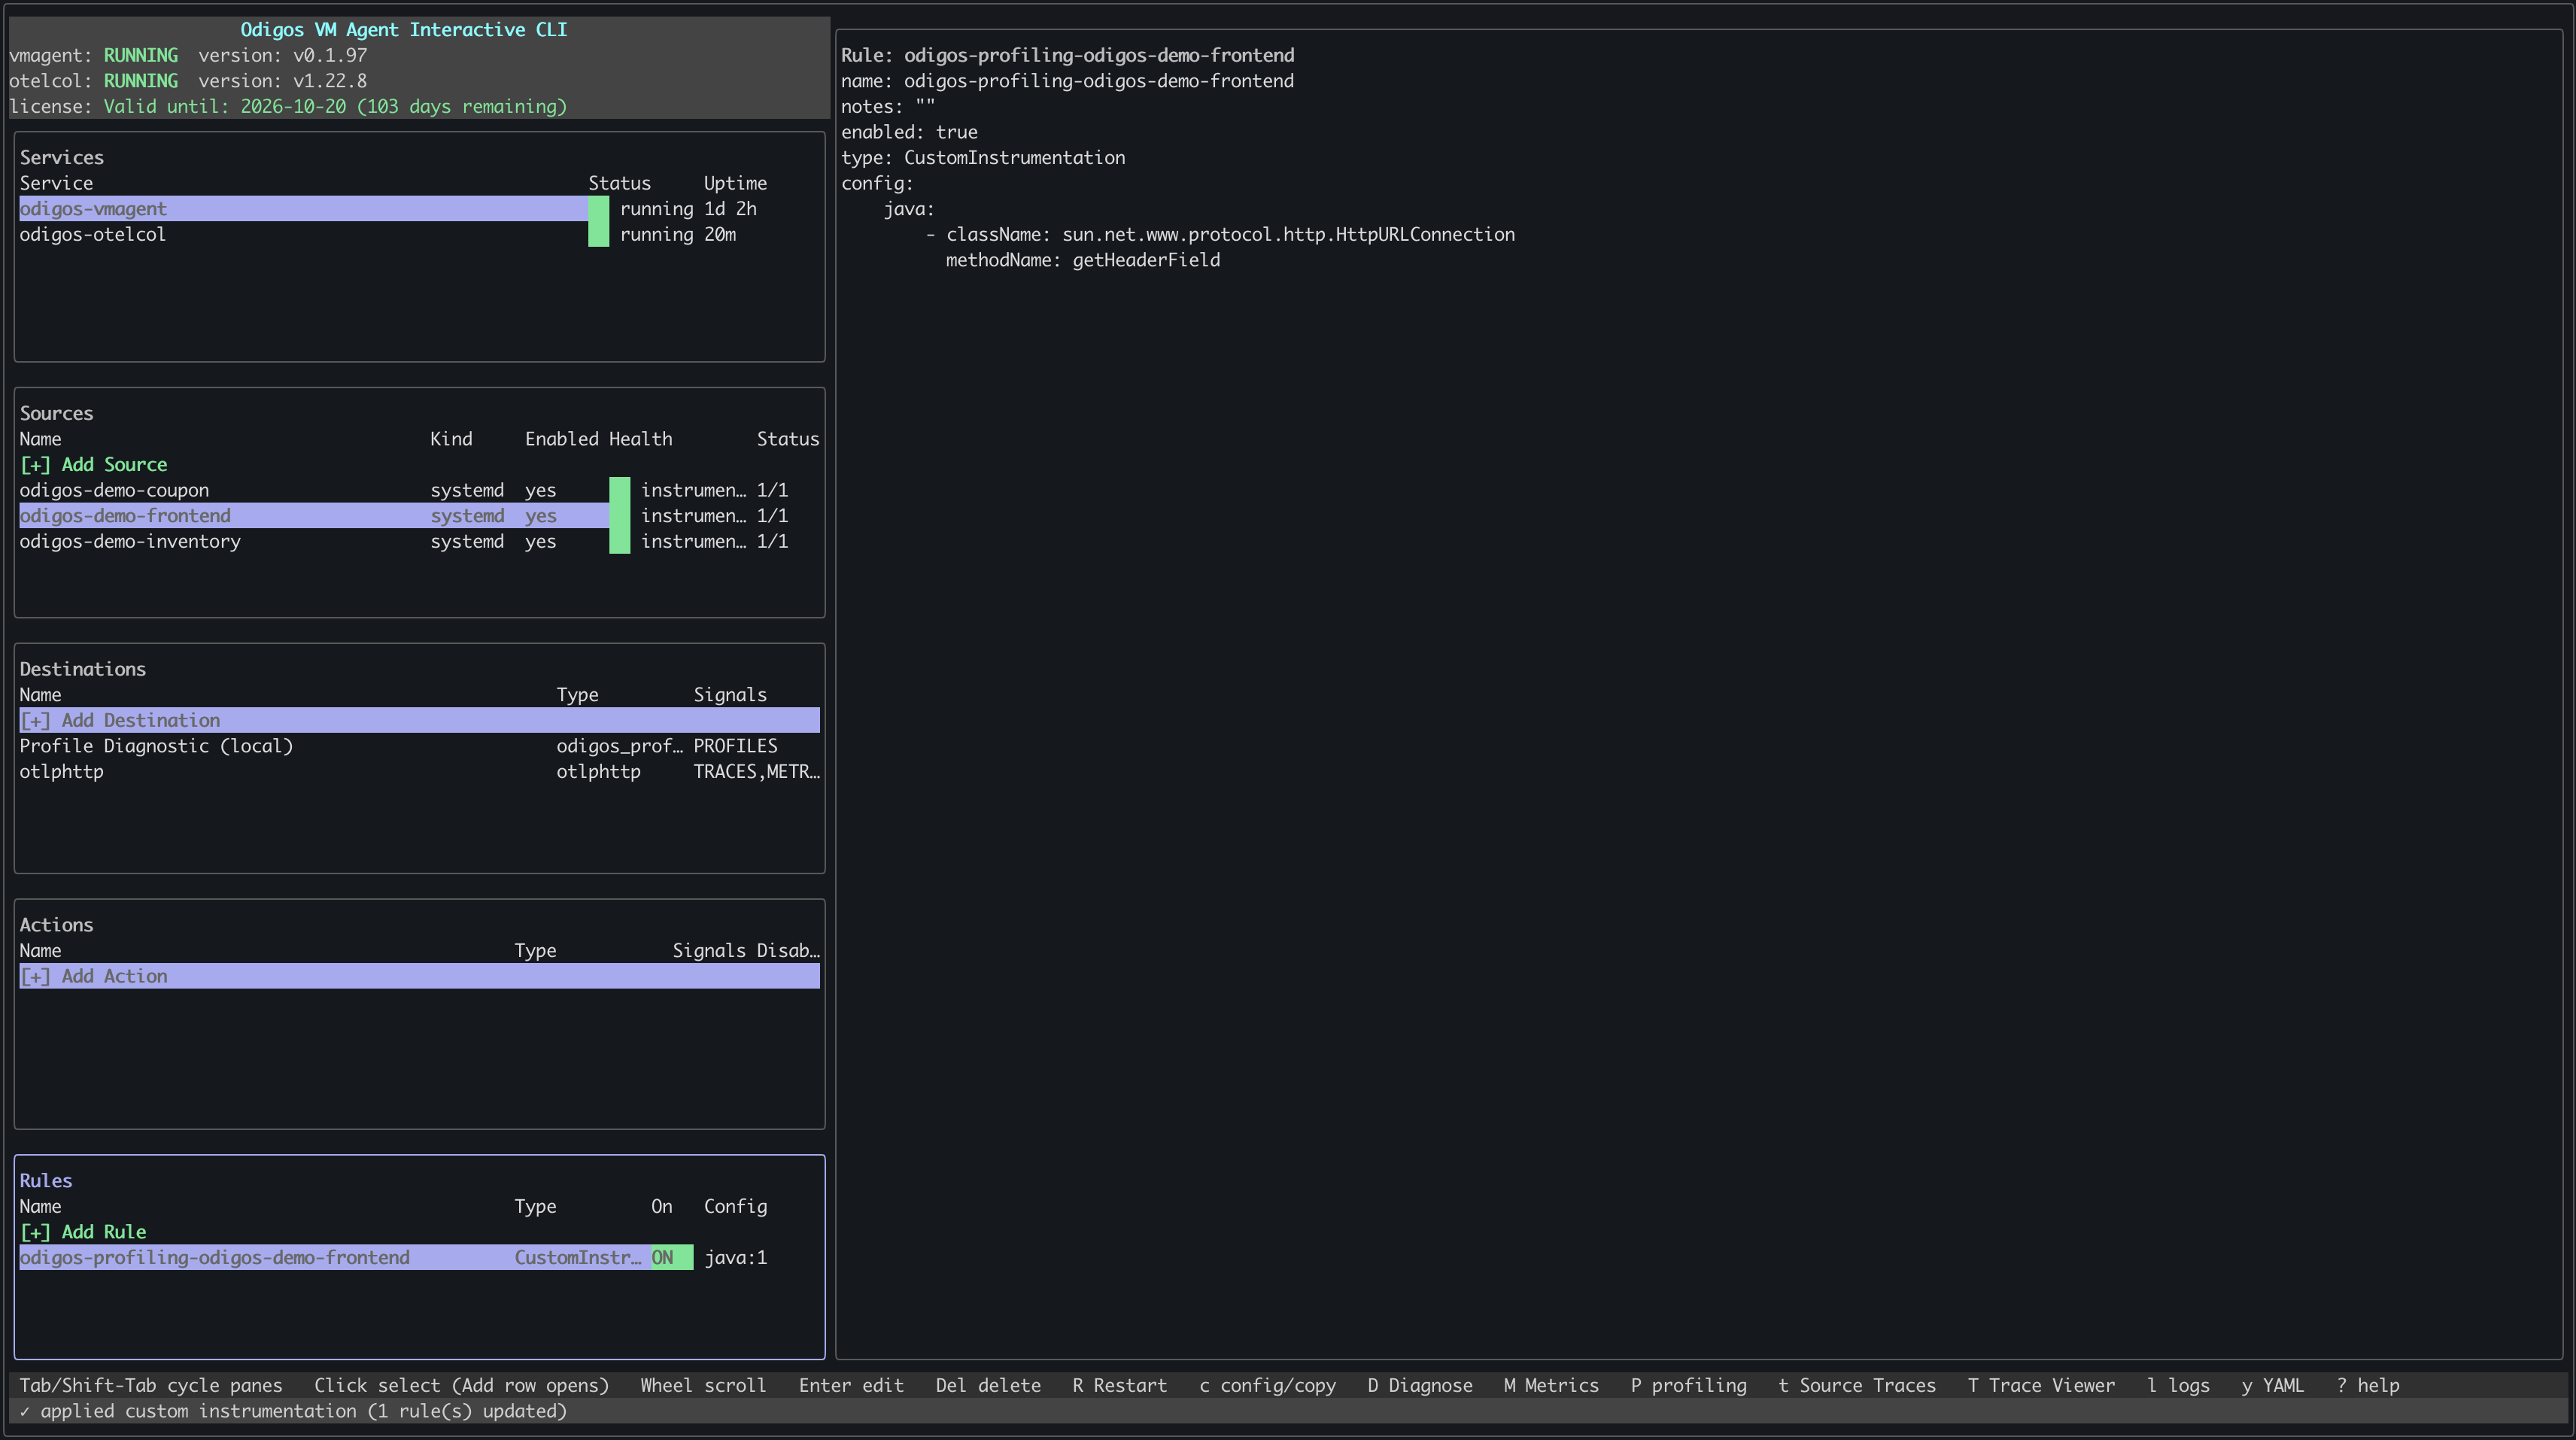Click the Kind column header in Sources
Screen dimensions: 2576x1440
point(451,440)
